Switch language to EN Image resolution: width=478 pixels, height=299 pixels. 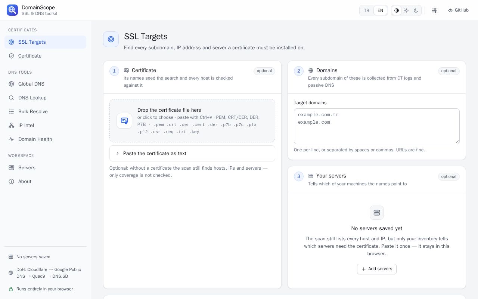tap(380, 10)
